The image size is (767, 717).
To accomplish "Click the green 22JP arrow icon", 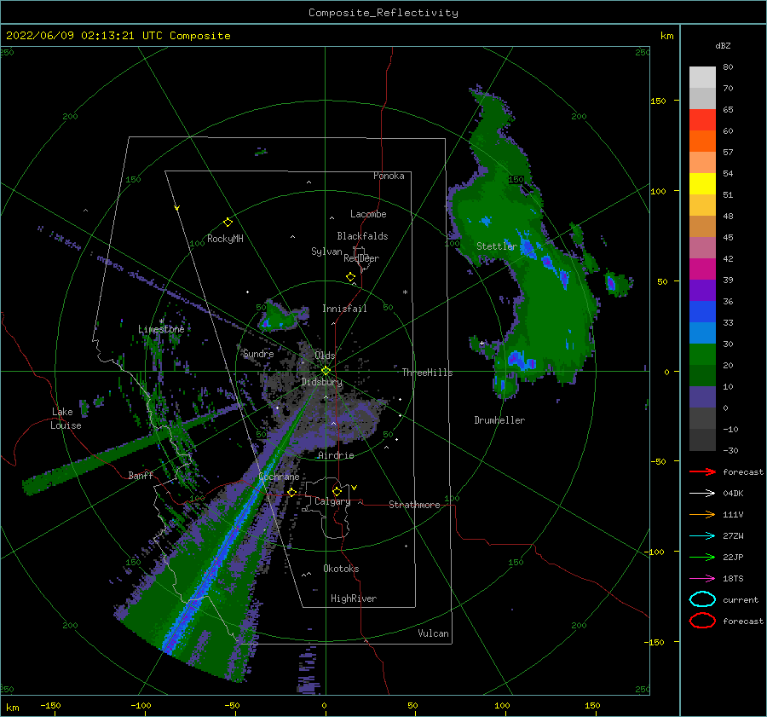I will (702, 557).
